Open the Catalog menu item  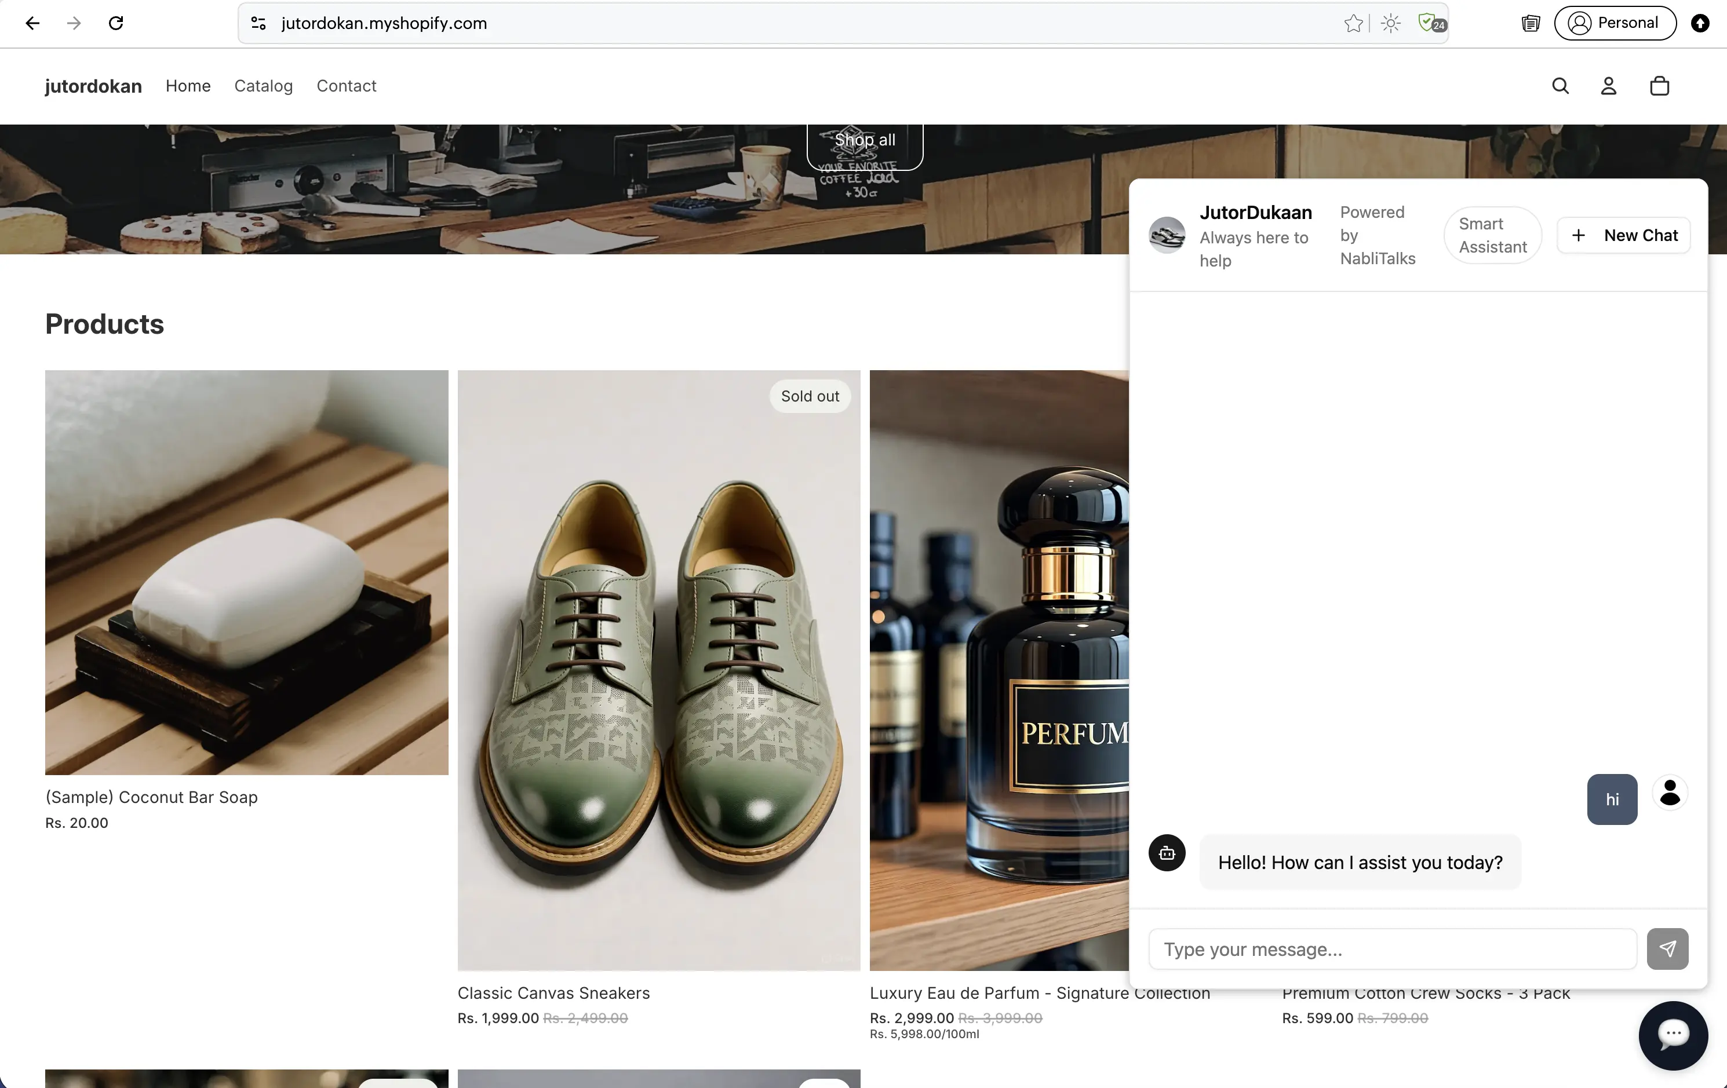point(263,86)
